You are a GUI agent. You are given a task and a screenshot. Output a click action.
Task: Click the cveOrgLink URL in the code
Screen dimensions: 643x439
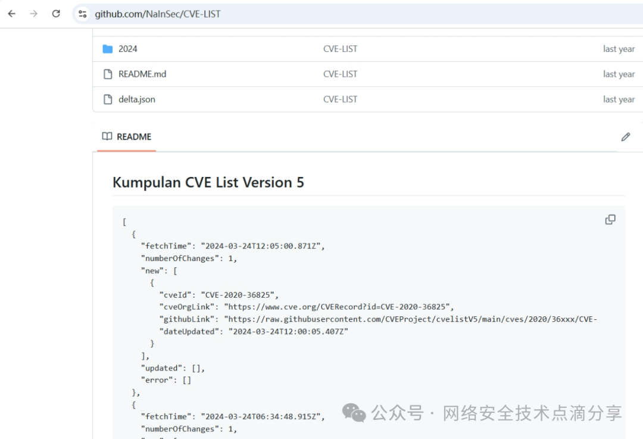tap(336, 307)
